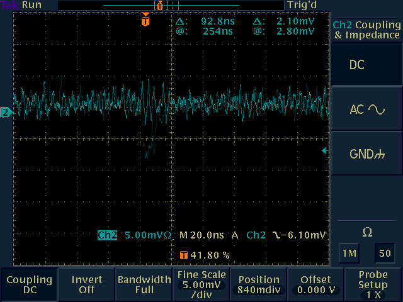The height and width of the screenshot is (302, 403).
Task: Select Offset 0.000 V menu item
Action: [x=316, y=284]
